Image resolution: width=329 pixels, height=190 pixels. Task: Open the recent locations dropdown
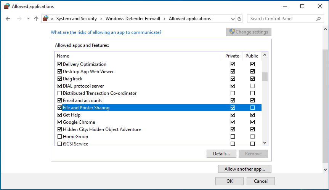pyautogui.click(x=28, y=19)
